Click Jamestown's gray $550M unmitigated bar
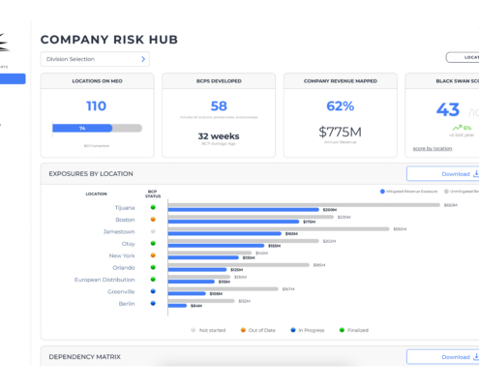The width and height of the screenshot is (479, 387). coord(279,229)
